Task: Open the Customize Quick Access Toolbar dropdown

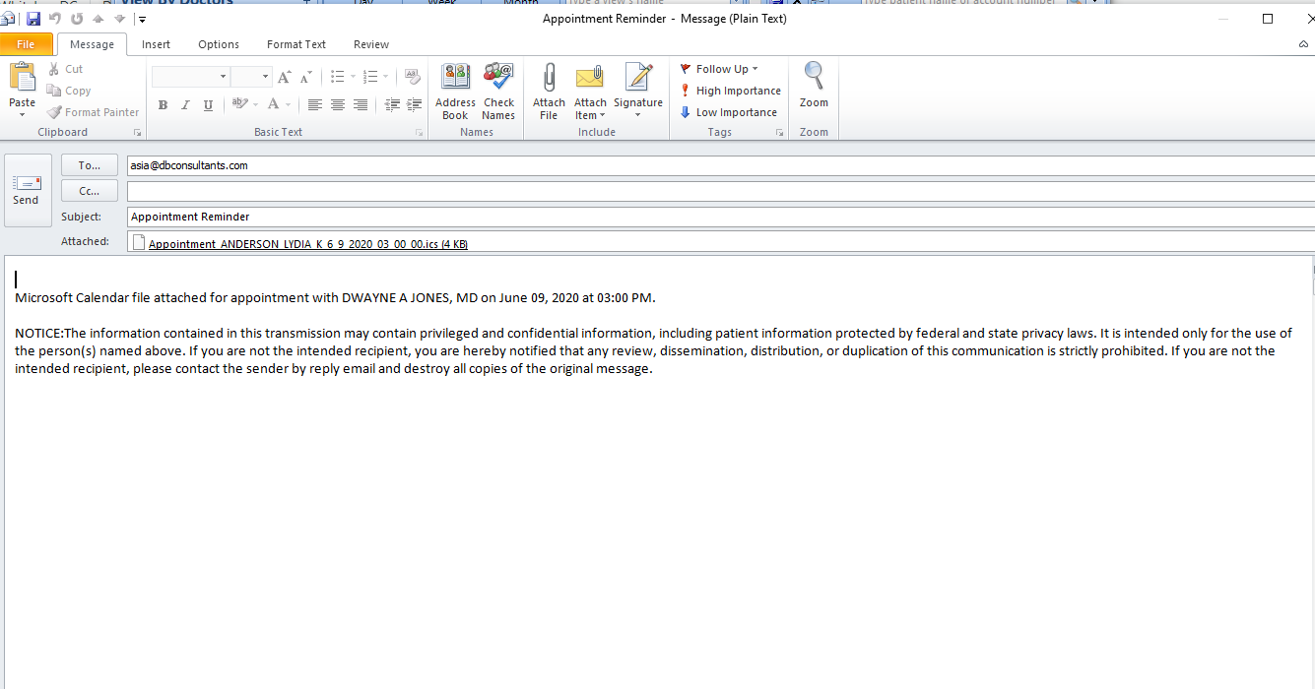Action: click(142, 19)
